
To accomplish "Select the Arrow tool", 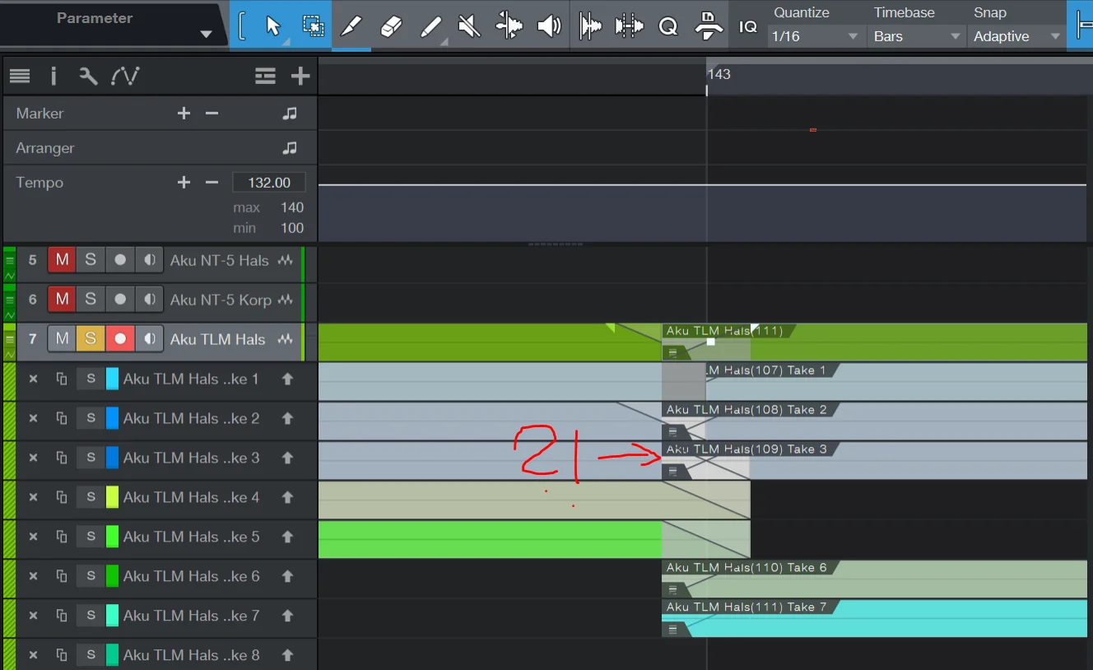I will (273, 26).
